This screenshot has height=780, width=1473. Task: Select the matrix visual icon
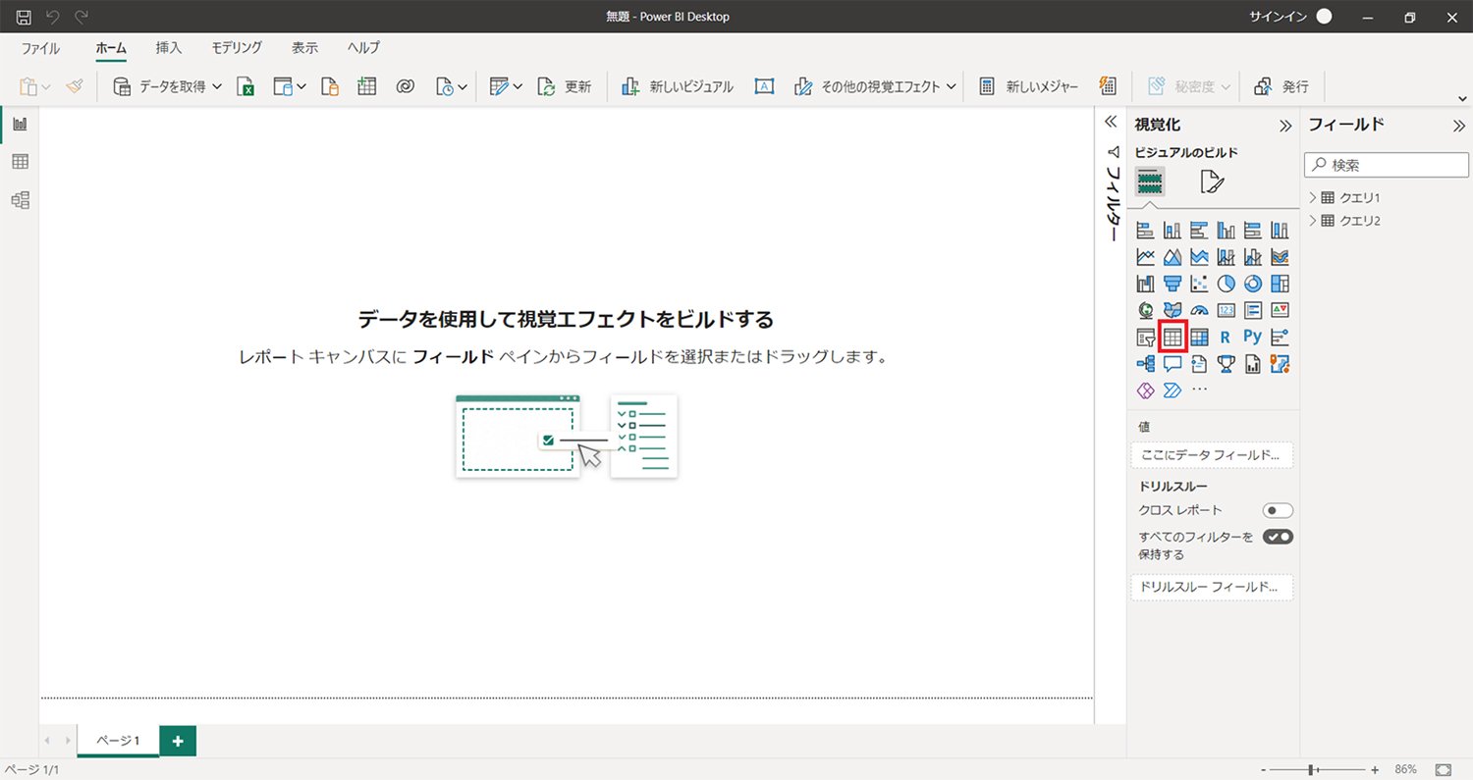tap(1199, 337)
